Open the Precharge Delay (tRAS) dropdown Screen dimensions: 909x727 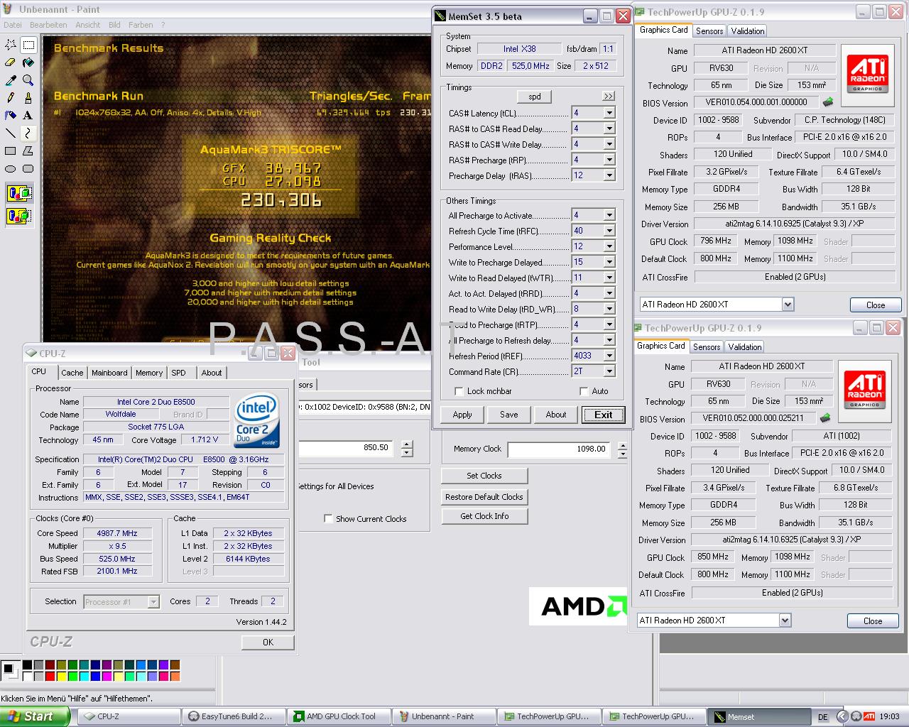609,175
